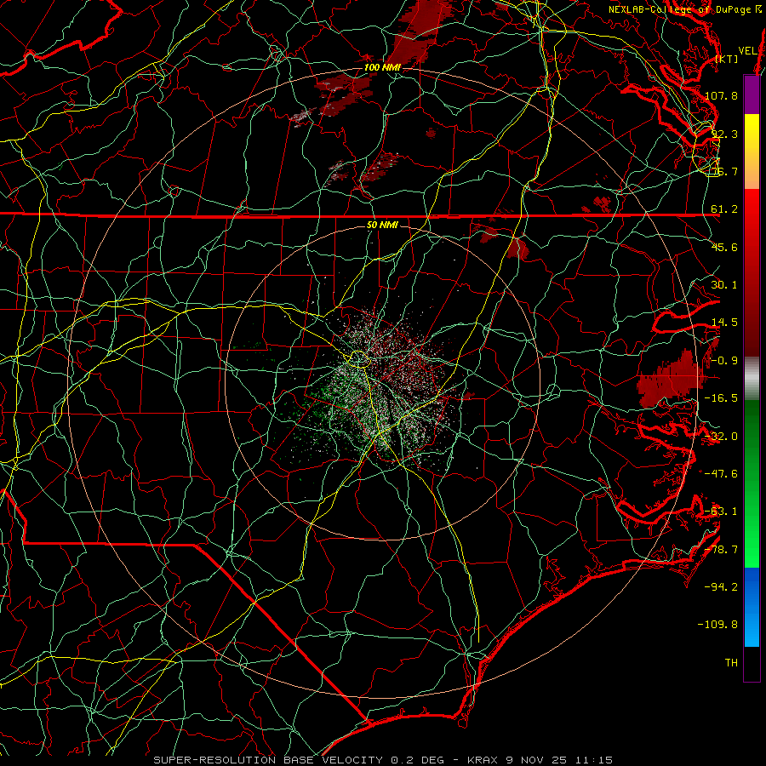This screenshot has width=766, height=766.
Task: Click the [KT] units label
Action: 727,59
